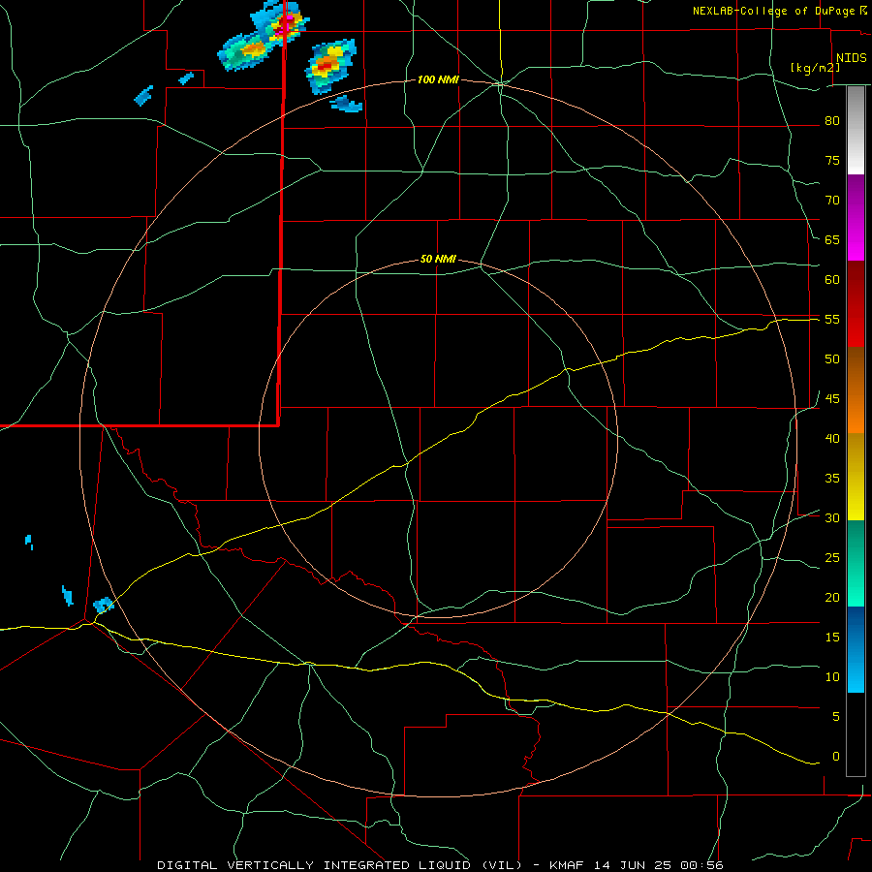Select the 75 value on the color scale
The height and width of the screenshot is (872, 872).
point(832,161)
